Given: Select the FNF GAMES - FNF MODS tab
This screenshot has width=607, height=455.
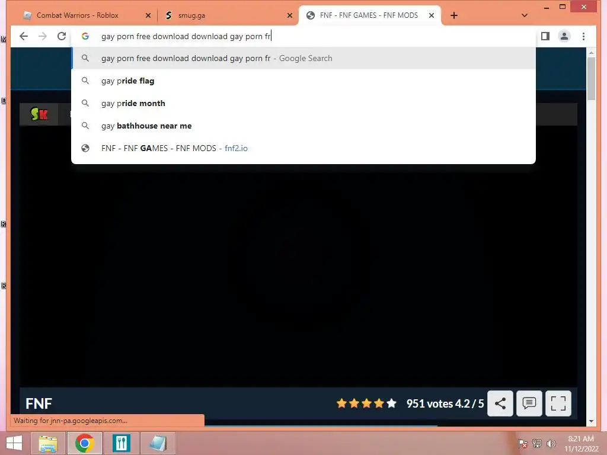Looking at the screenshot, I should tap(369, 15).
